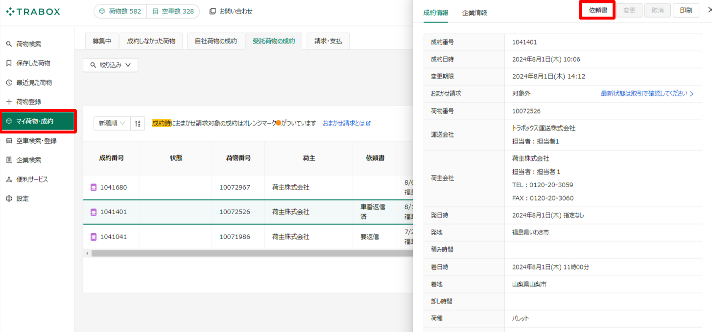Switch to the 企業情報 panel tab
712x332 pixels.
tap(475, 13)
